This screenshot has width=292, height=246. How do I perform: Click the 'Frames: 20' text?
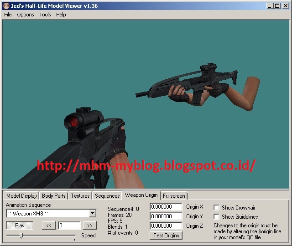(120, 215)
